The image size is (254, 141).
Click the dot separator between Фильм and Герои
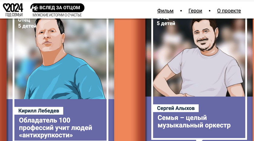(x=181, y=11)
